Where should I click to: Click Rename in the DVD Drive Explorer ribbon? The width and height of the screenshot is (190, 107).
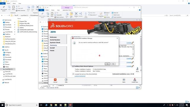pos(80,15)
